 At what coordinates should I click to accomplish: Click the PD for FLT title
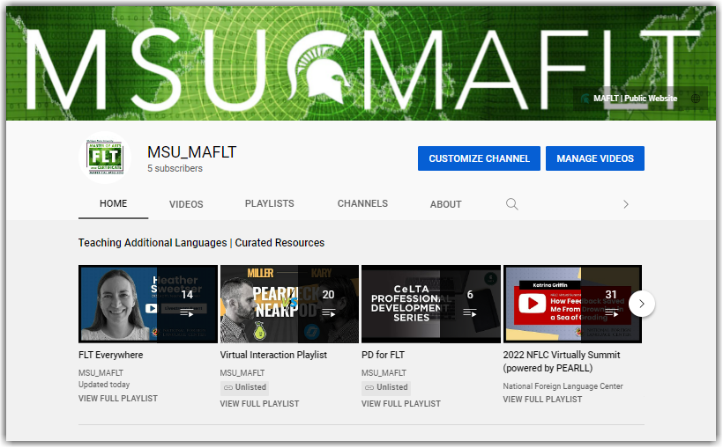pos(384,355)
